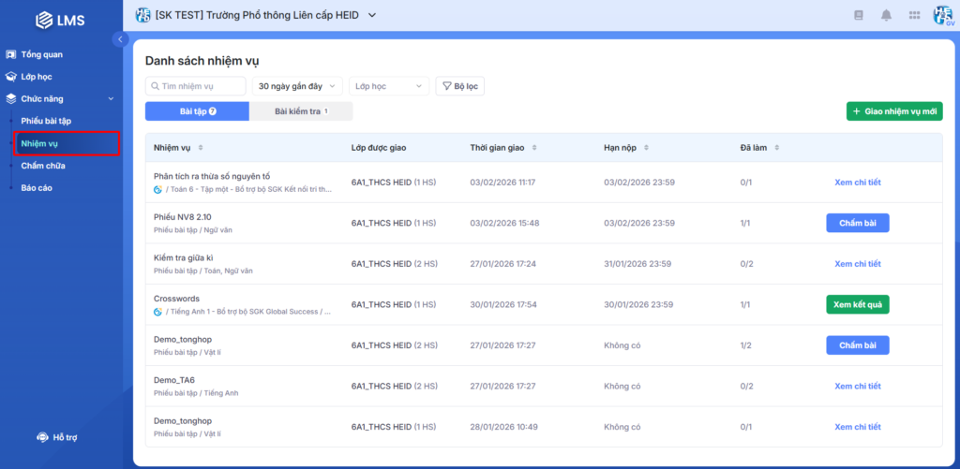Image resolution: width=960 pixels, height=469 pixels.
Task: Click the Giao nhiệm vụ mới button
Action: (893, 111)
